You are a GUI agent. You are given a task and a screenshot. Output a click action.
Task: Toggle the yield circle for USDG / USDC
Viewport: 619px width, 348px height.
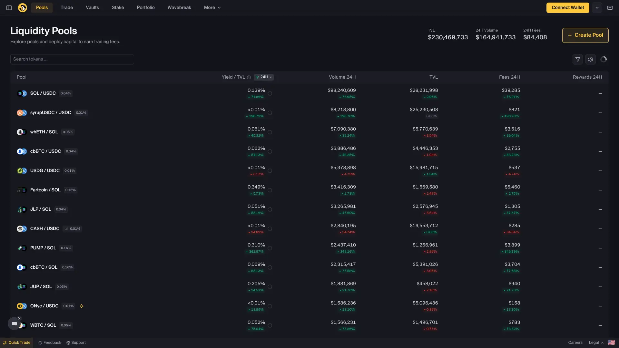click(270, 171)
